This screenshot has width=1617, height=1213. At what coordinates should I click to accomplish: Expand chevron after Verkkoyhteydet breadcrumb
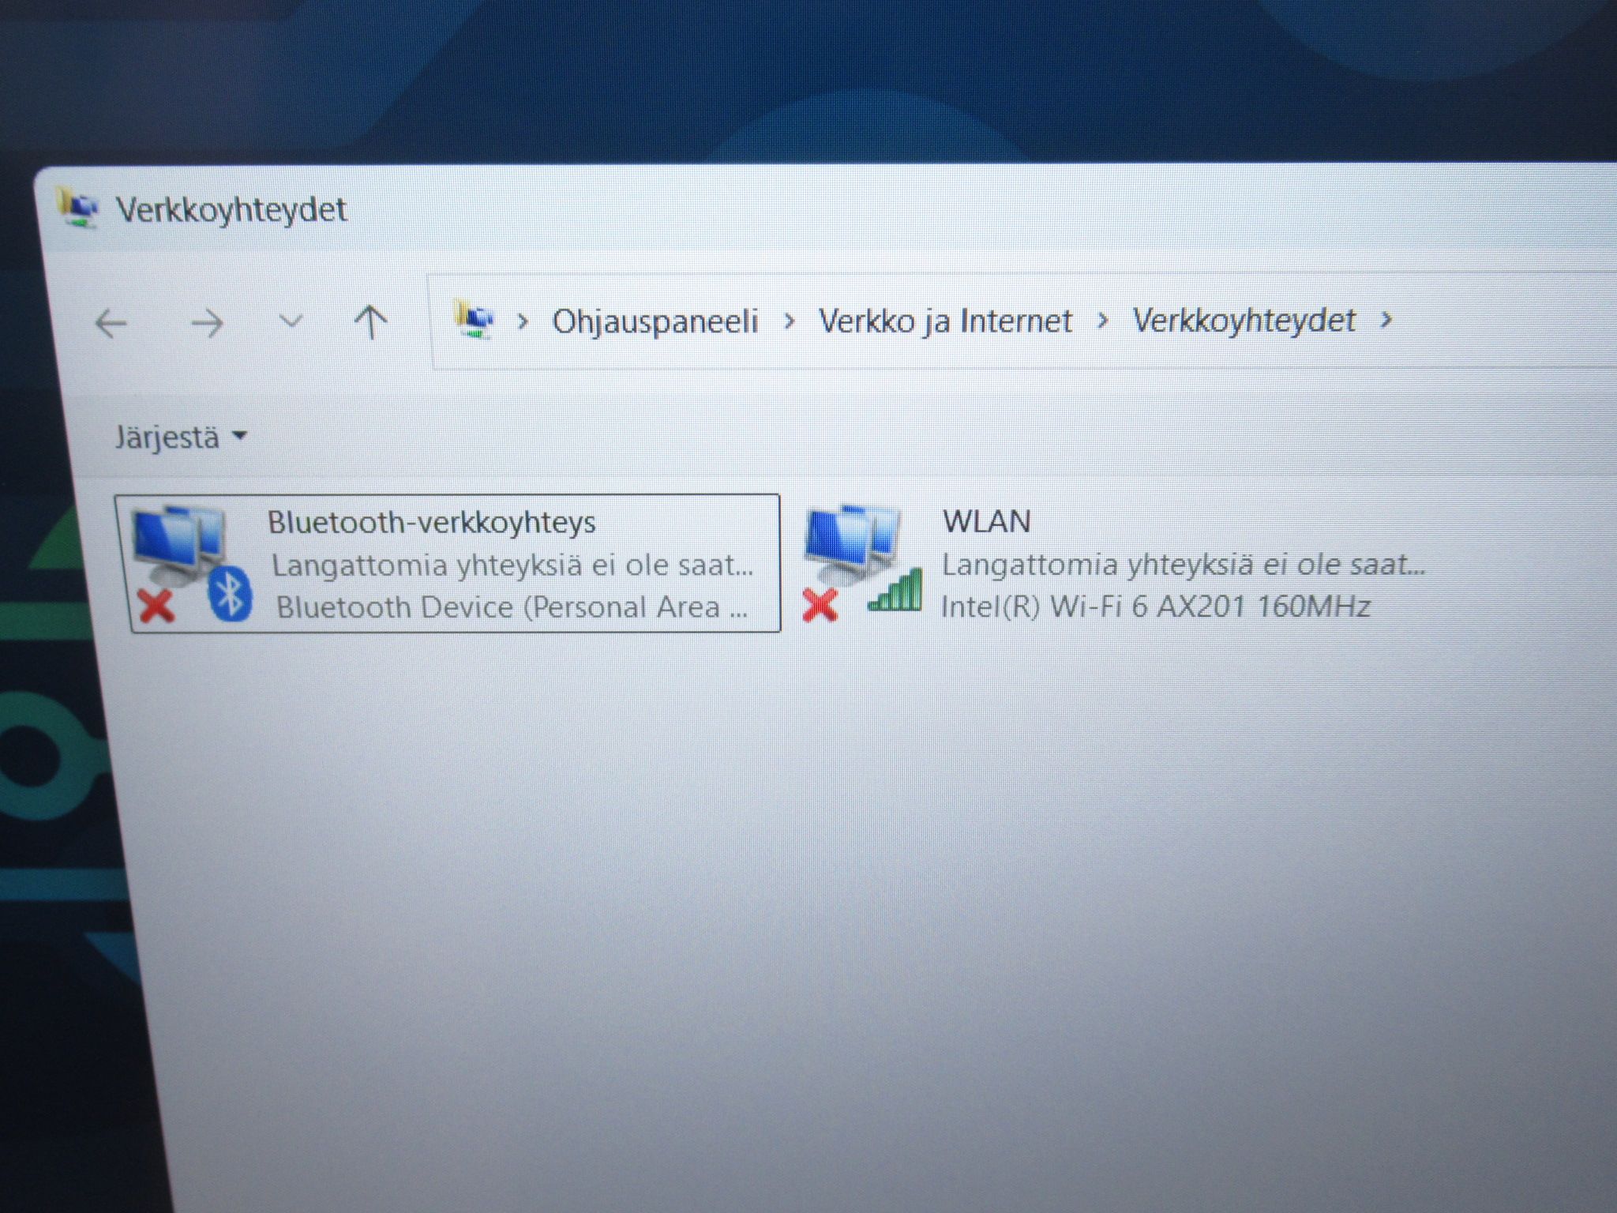coord(1386,320)
